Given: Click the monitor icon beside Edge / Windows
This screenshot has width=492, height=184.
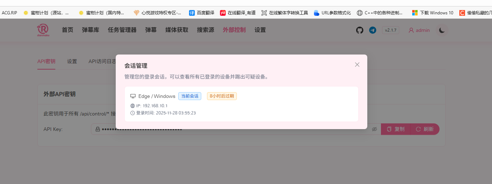Looking at the screenshot, I should point(133,96).
